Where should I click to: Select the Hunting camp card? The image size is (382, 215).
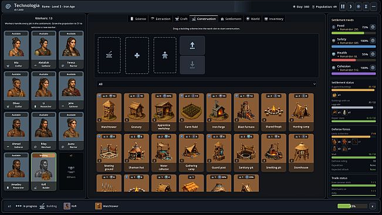[301, 112]
